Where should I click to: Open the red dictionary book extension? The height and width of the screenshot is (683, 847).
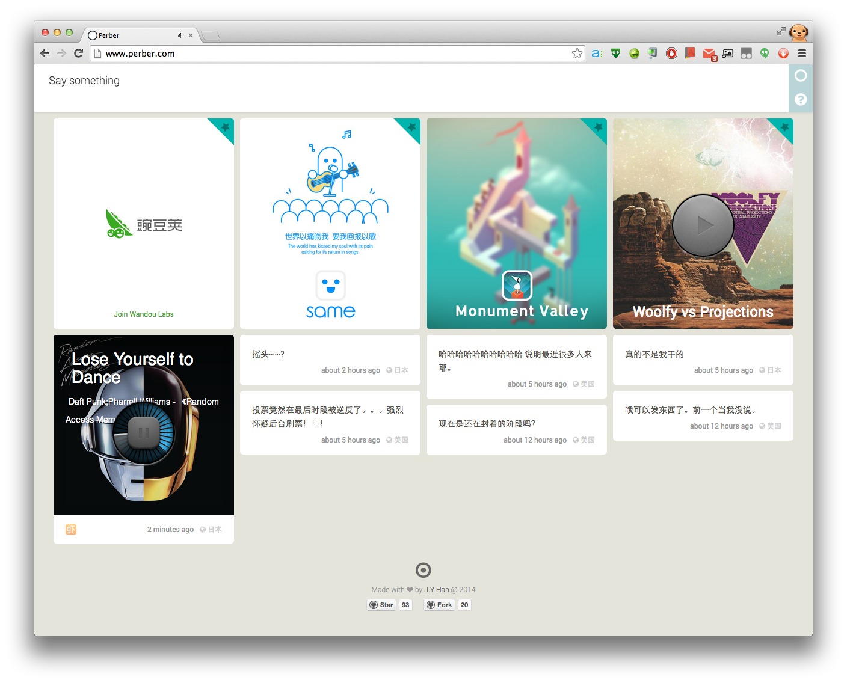click(690, 53)
